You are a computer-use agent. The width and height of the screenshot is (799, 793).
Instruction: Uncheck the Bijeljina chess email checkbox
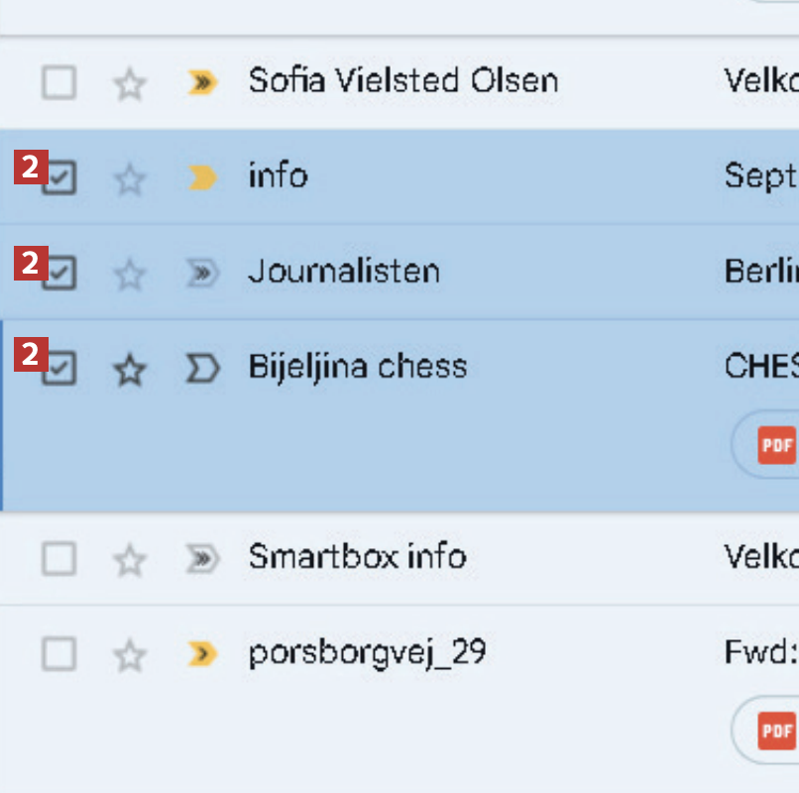pos(59,370)
